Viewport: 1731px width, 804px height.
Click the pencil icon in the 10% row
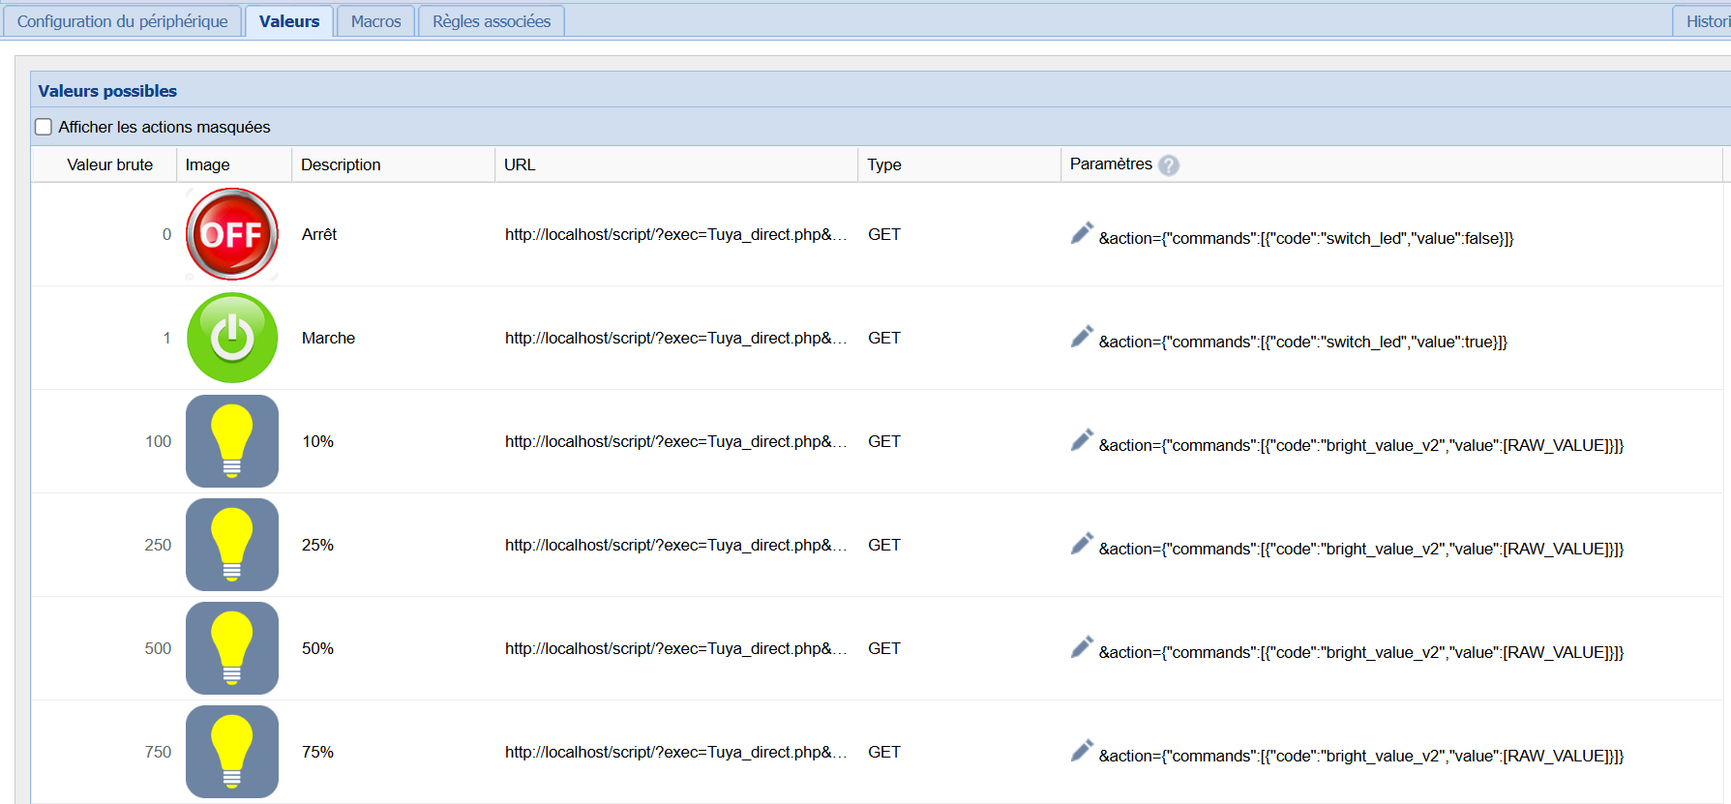1082,441
